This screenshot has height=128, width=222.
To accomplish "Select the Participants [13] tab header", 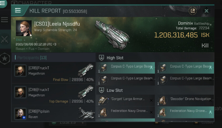I will tap(32, 57).
